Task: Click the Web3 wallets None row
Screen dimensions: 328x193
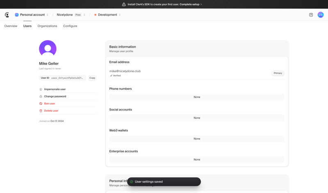Action: pyautogui.click(x=197, y=139)
